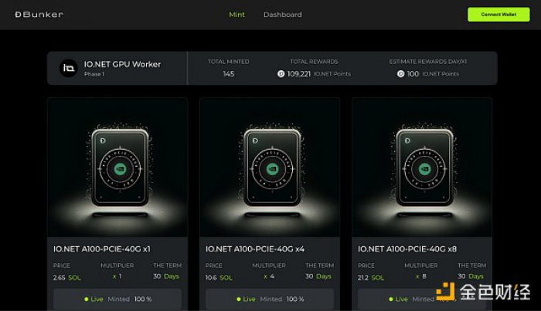Switch to the Dashboard tab
The width and height of the screenshot is (541, 311).
click(283, 15)
